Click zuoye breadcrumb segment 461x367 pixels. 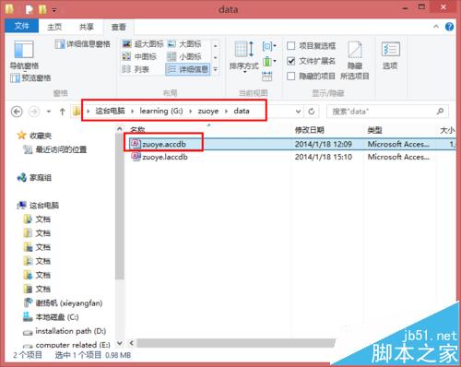click(x=208, y=111)
